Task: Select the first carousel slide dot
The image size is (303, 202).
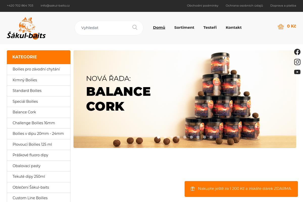Action: click(159, 137)
